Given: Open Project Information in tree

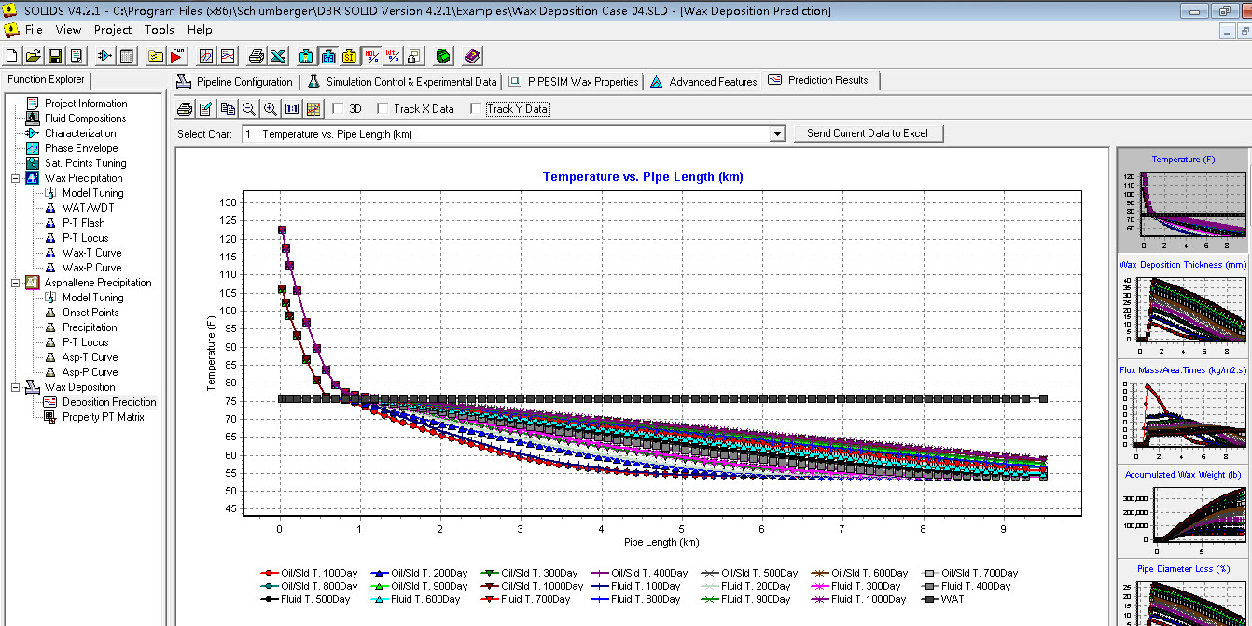Looking at the screenshot, I should (x=86, y=104).
